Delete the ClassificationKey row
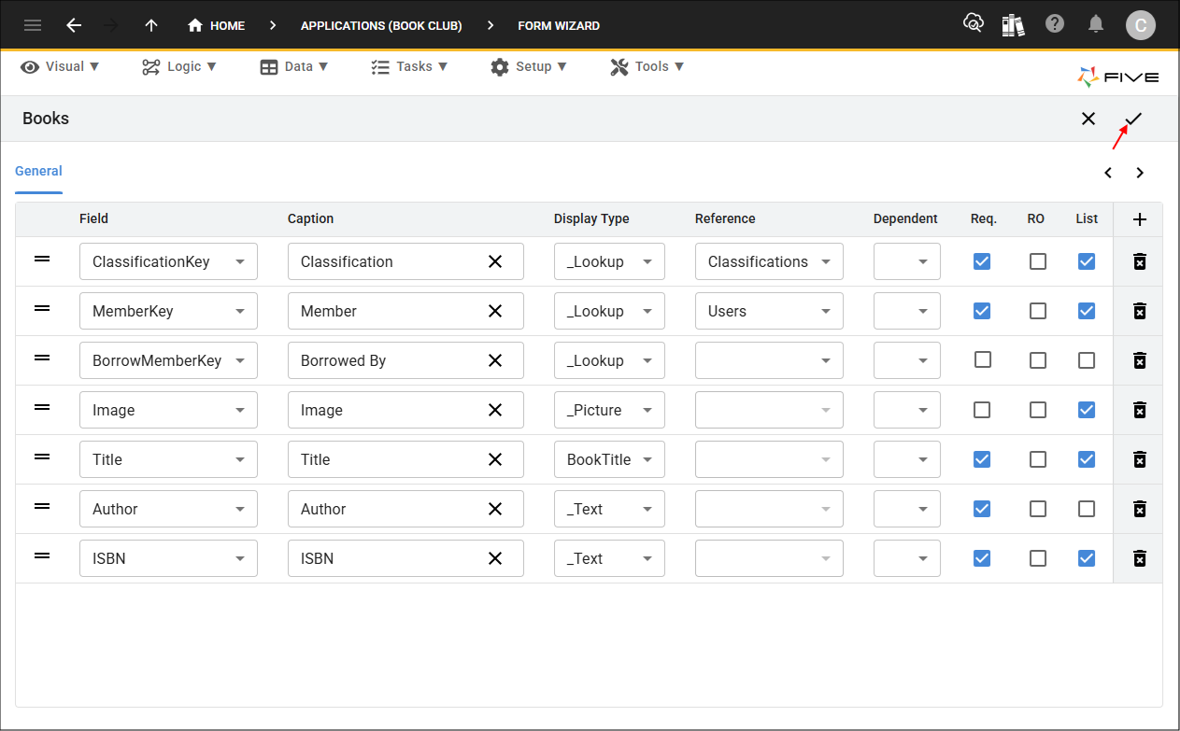The image size is (1180, 731). pyautogui.click(x=1139, y=262)
